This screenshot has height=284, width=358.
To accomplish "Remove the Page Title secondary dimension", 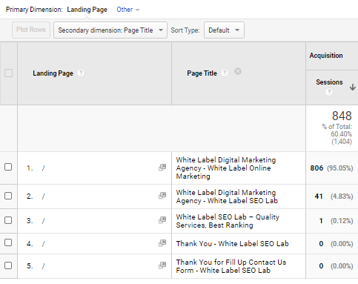I will point(238,71).
